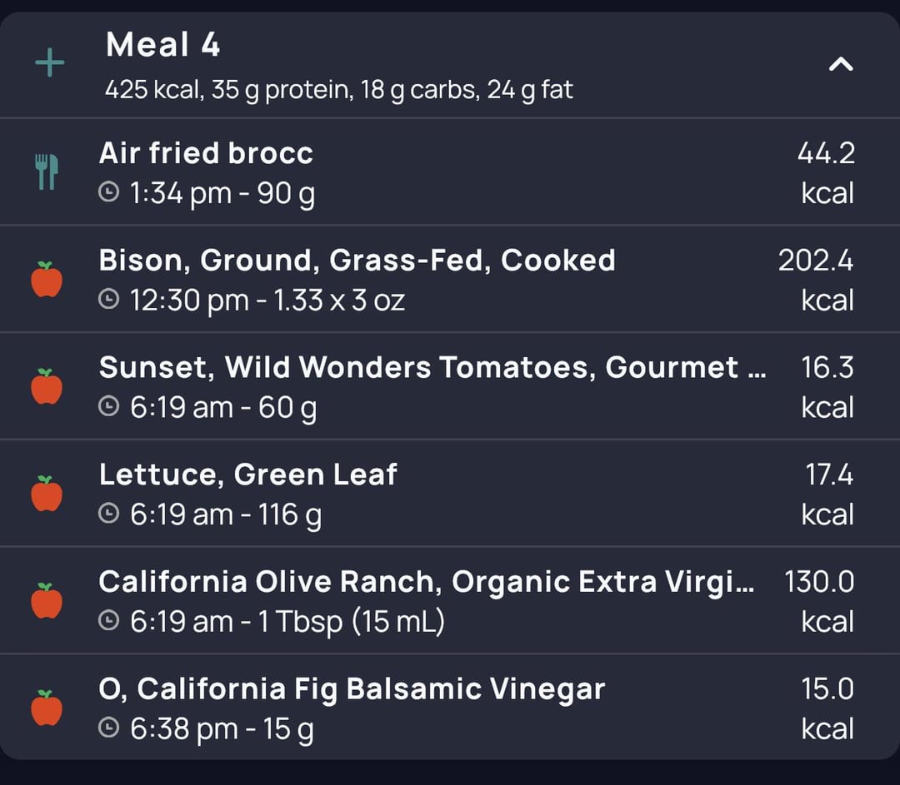Open the Air fried brocc entry

point(450,172)
